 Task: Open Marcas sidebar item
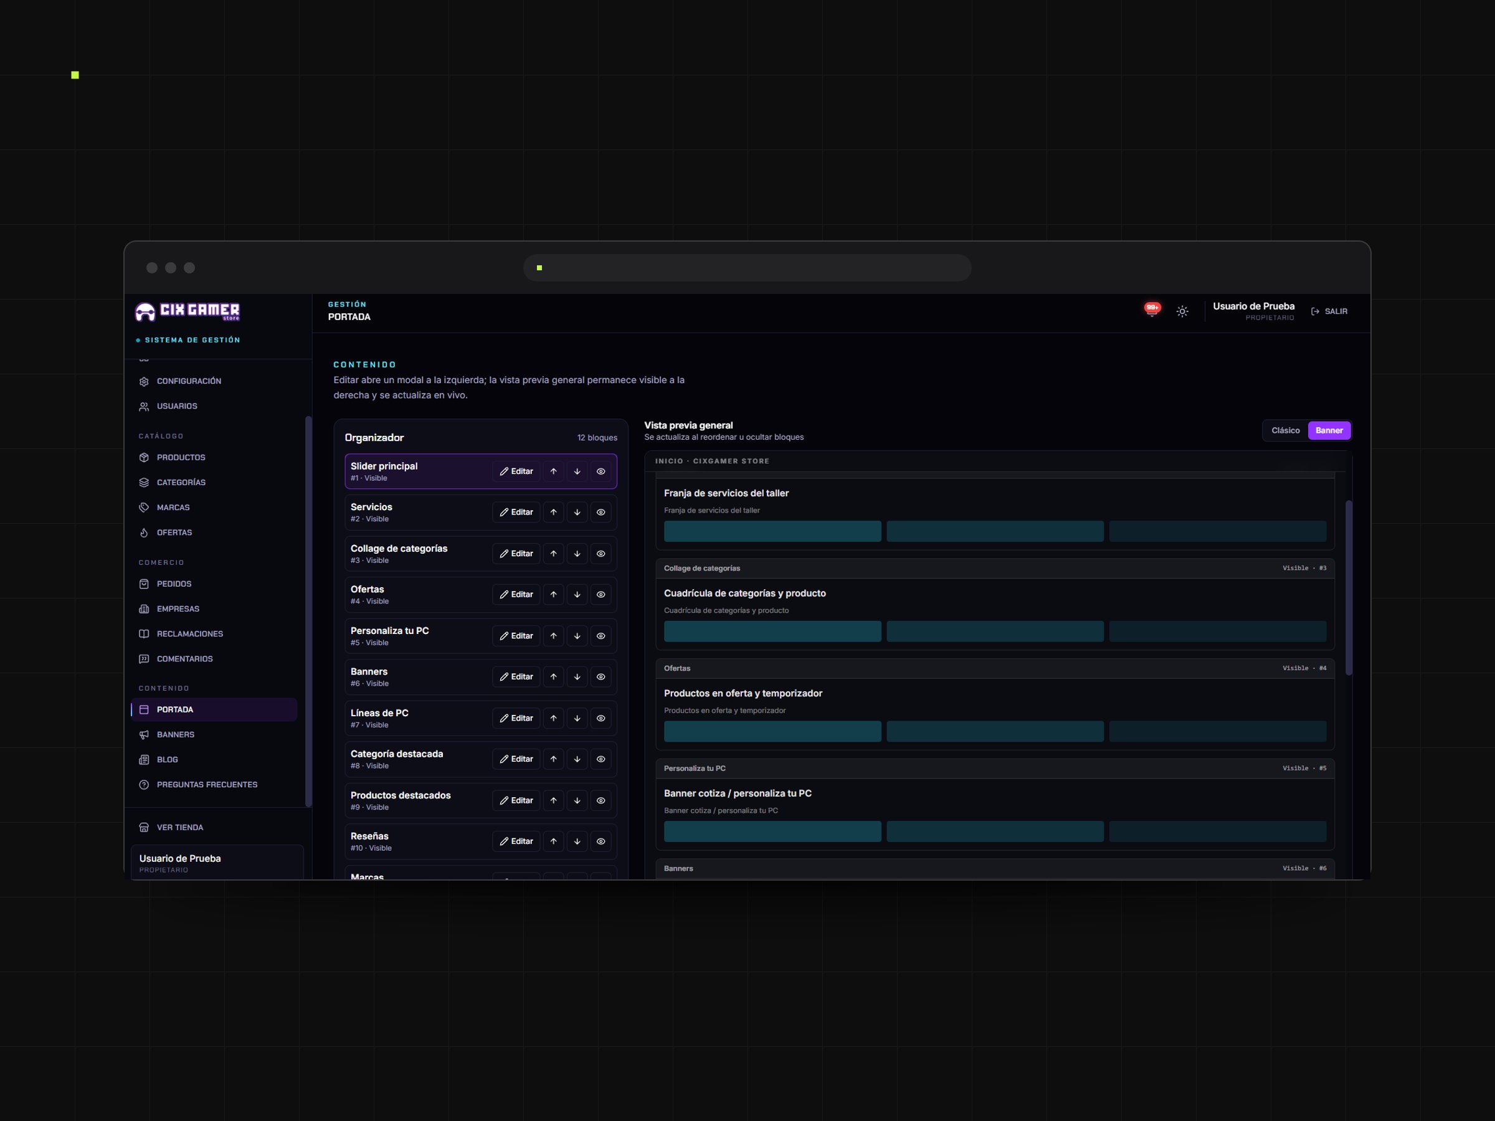tap(214, 508)
